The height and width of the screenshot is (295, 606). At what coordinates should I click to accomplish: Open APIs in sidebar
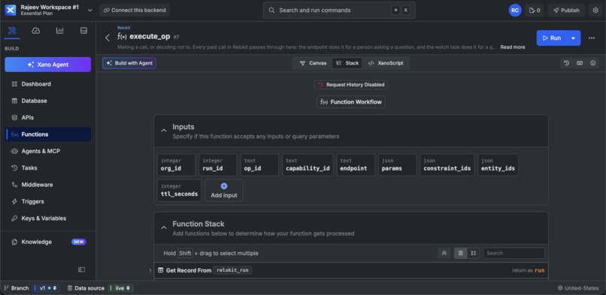[48, 118]
